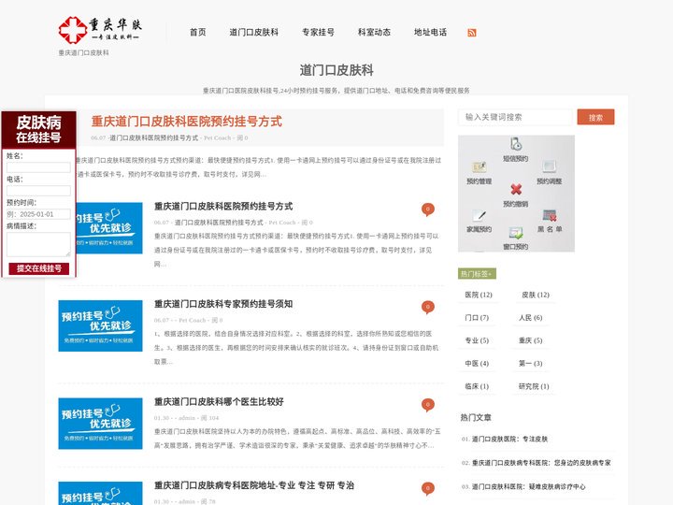This screenshot has width=673, height=505.
Task: Click the 重庆道门口皮肤科 site tagline
Action: (x=84, y=52)
